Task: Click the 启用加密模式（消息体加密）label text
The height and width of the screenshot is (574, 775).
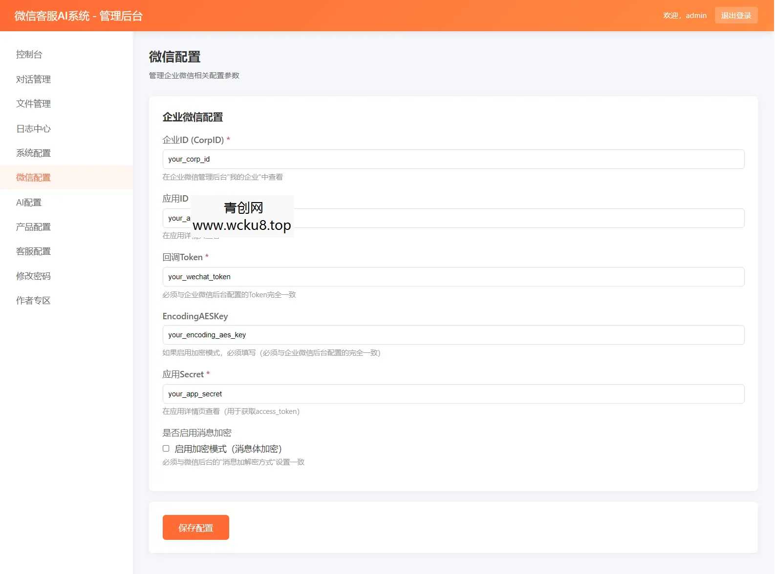Action: click(x=228, y=449)
